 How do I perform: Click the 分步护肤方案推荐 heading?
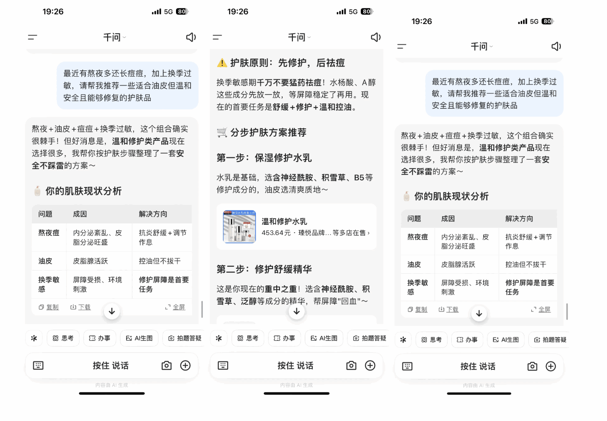coord(261,132)
